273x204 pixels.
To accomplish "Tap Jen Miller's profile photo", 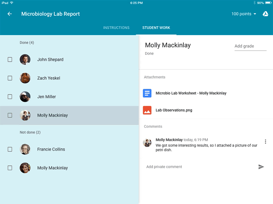I will click(x=25, y=97).
